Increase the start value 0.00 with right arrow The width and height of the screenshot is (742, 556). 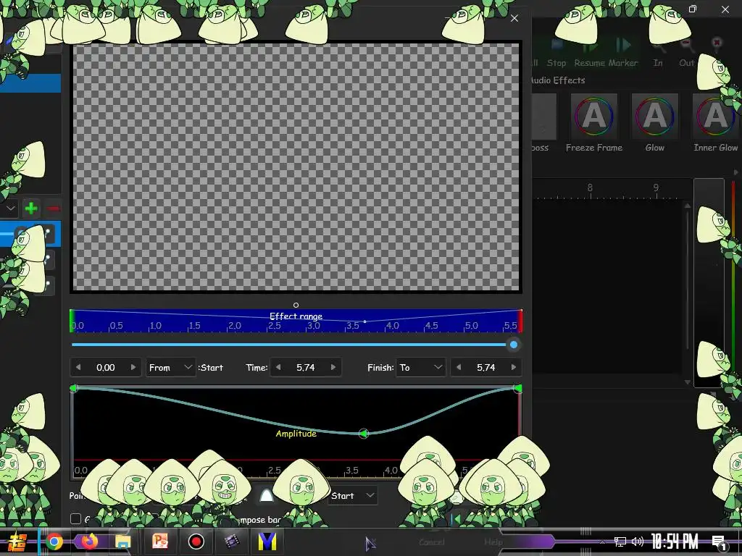[x=133, y=367]
